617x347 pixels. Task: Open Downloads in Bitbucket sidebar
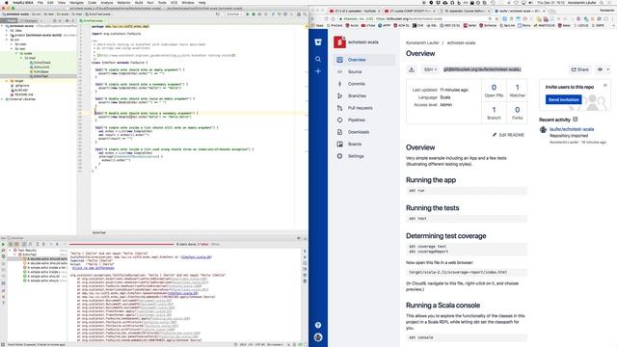point(359,132)
